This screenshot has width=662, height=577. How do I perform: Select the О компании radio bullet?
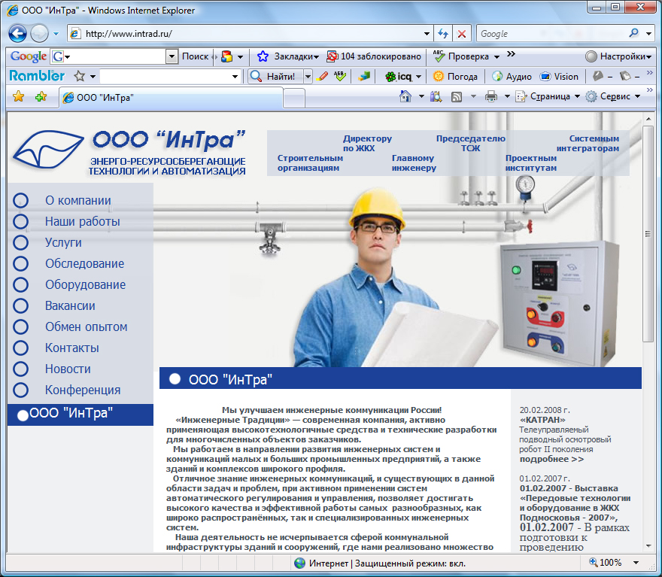point(20,200)
